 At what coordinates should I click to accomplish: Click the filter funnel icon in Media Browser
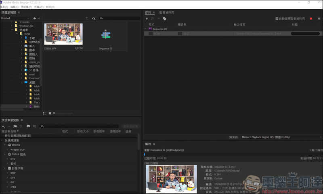[x=87, y=18]
